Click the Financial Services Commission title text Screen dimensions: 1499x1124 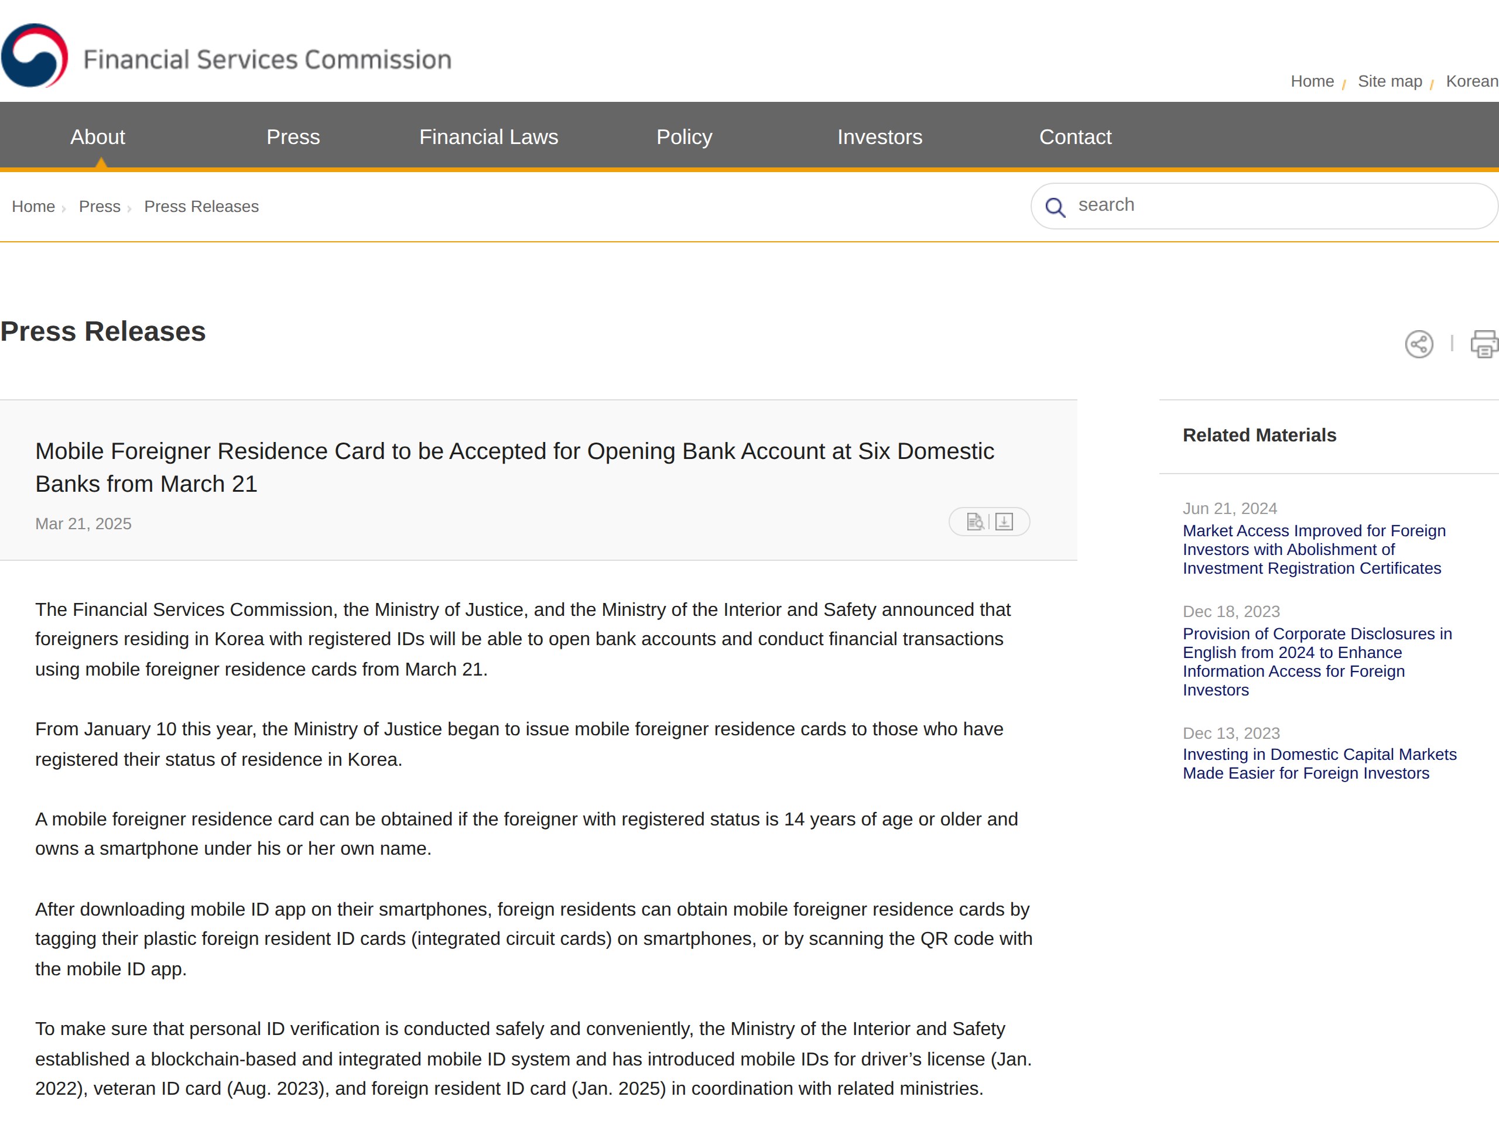(267, 60)
